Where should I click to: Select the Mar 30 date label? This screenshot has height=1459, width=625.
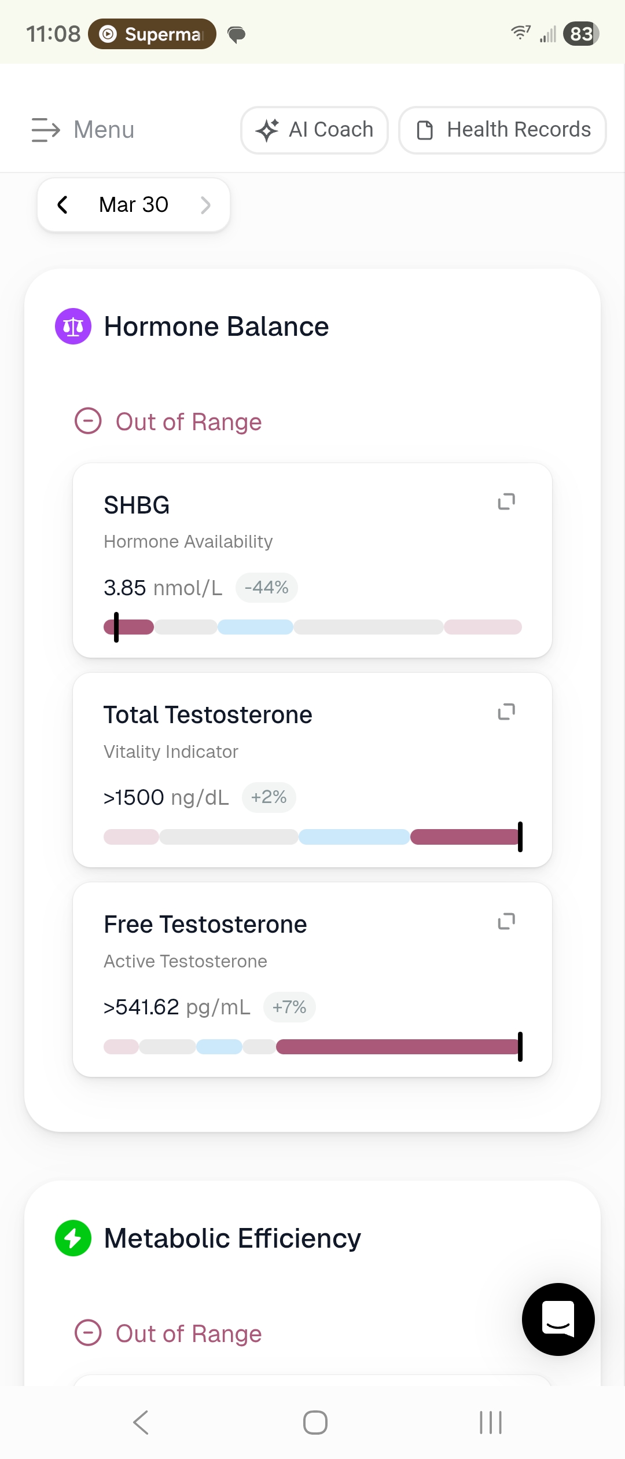point(134,204)
